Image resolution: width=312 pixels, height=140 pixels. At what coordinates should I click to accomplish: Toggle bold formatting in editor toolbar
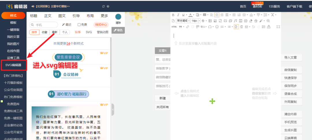tap(173, 15)
